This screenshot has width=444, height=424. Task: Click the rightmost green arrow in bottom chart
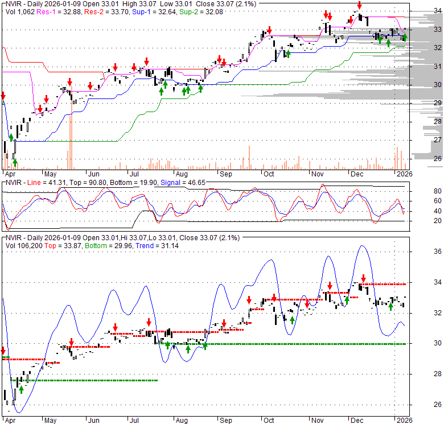(x=391, y=307)
